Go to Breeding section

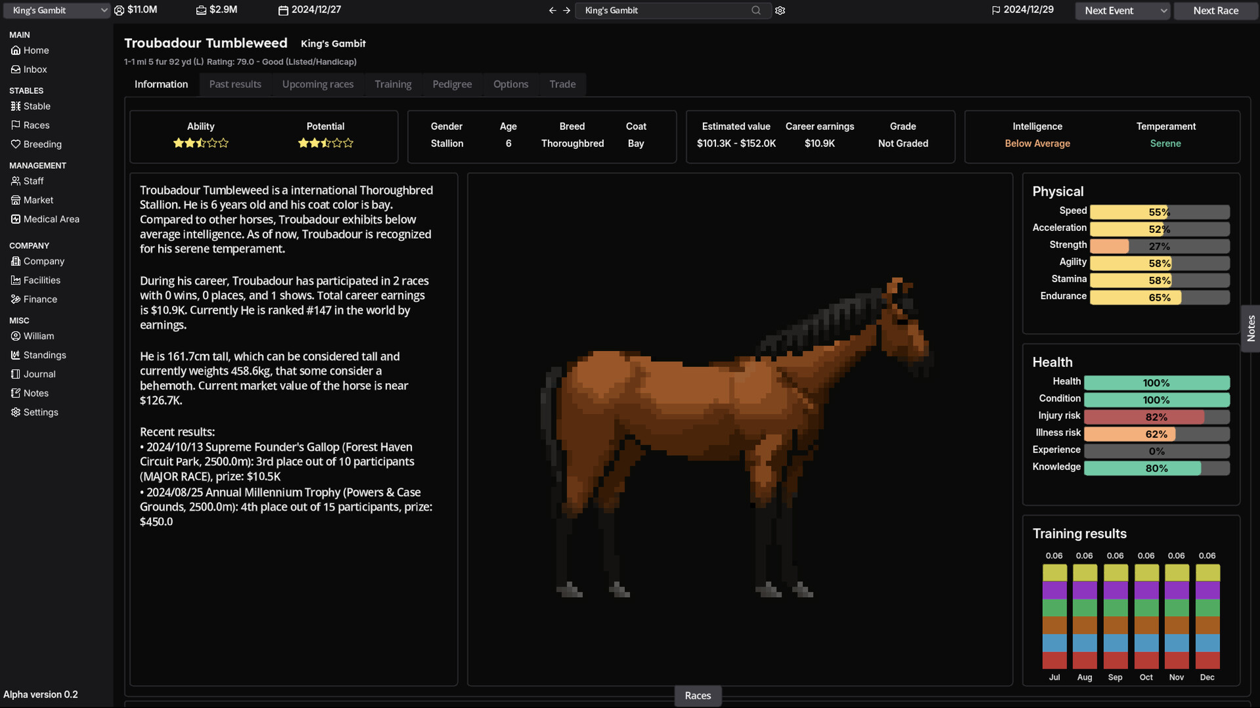click(x=42, y=144)
